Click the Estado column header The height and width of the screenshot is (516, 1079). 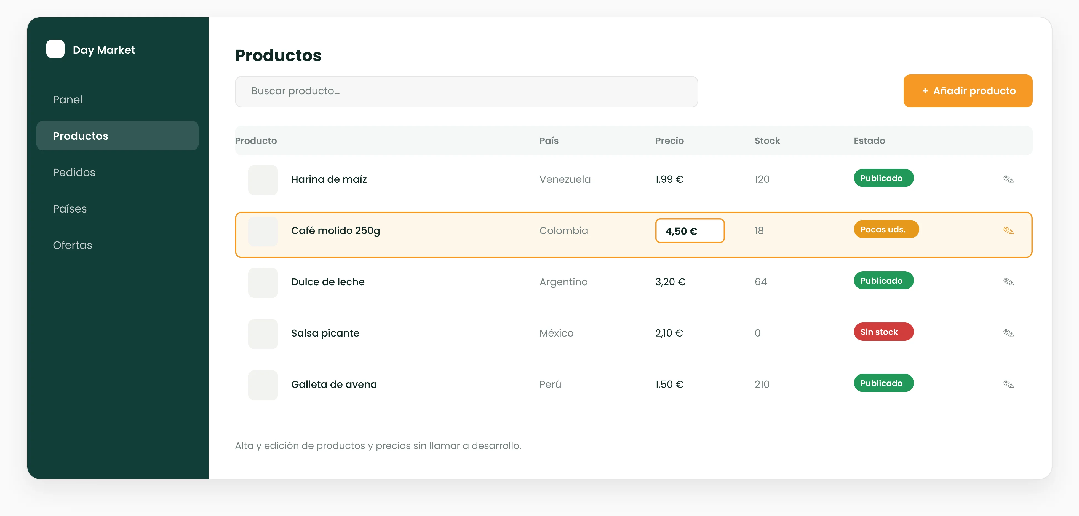[x=869, y=141]
